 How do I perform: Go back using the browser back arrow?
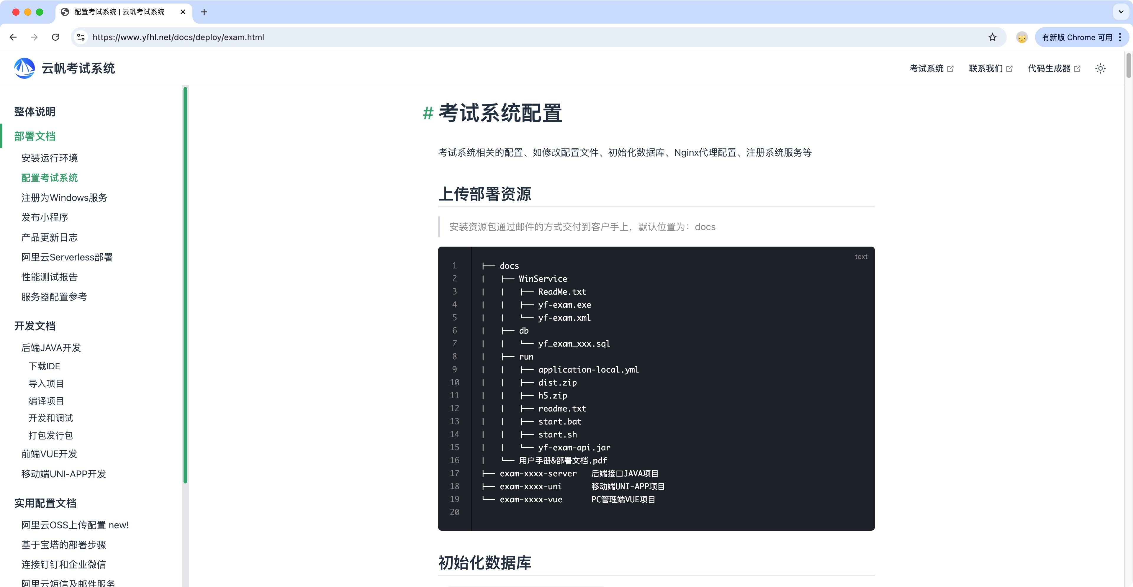13,37
